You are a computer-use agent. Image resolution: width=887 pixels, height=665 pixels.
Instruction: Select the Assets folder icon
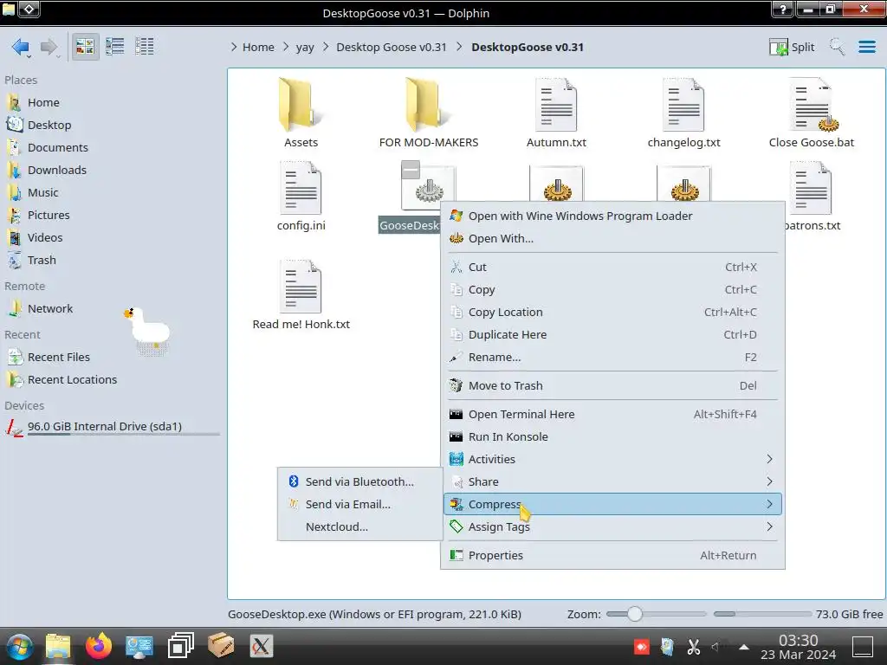[301, 105]
